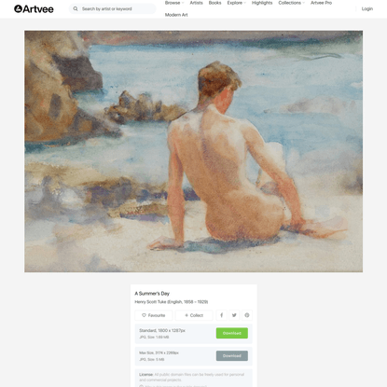
Task: Go to the Highlights page
Action: point(262,3)
